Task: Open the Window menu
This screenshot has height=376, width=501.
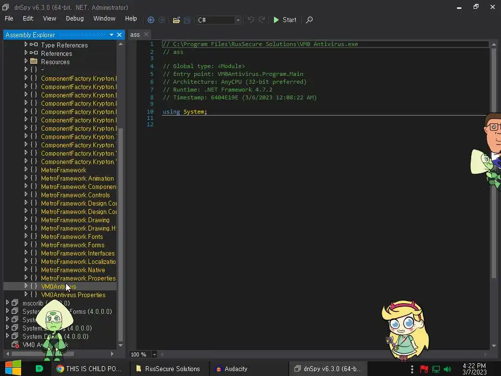Action: (x=104, y=19)
